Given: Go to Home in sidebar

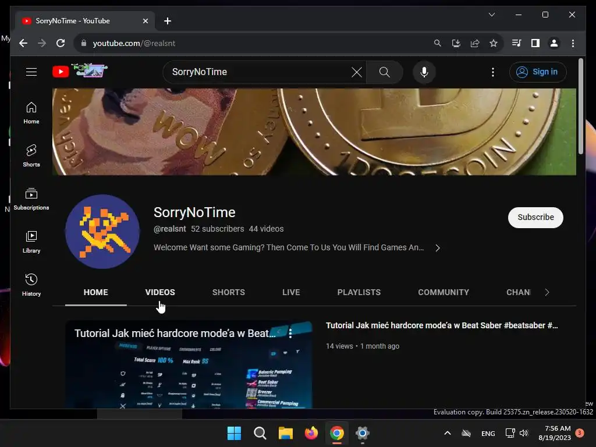Looking at the screenshot, I should (31, 113).
